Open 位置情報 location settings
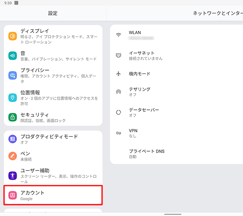This screenshot has height=216, width=243. point(53,98)
